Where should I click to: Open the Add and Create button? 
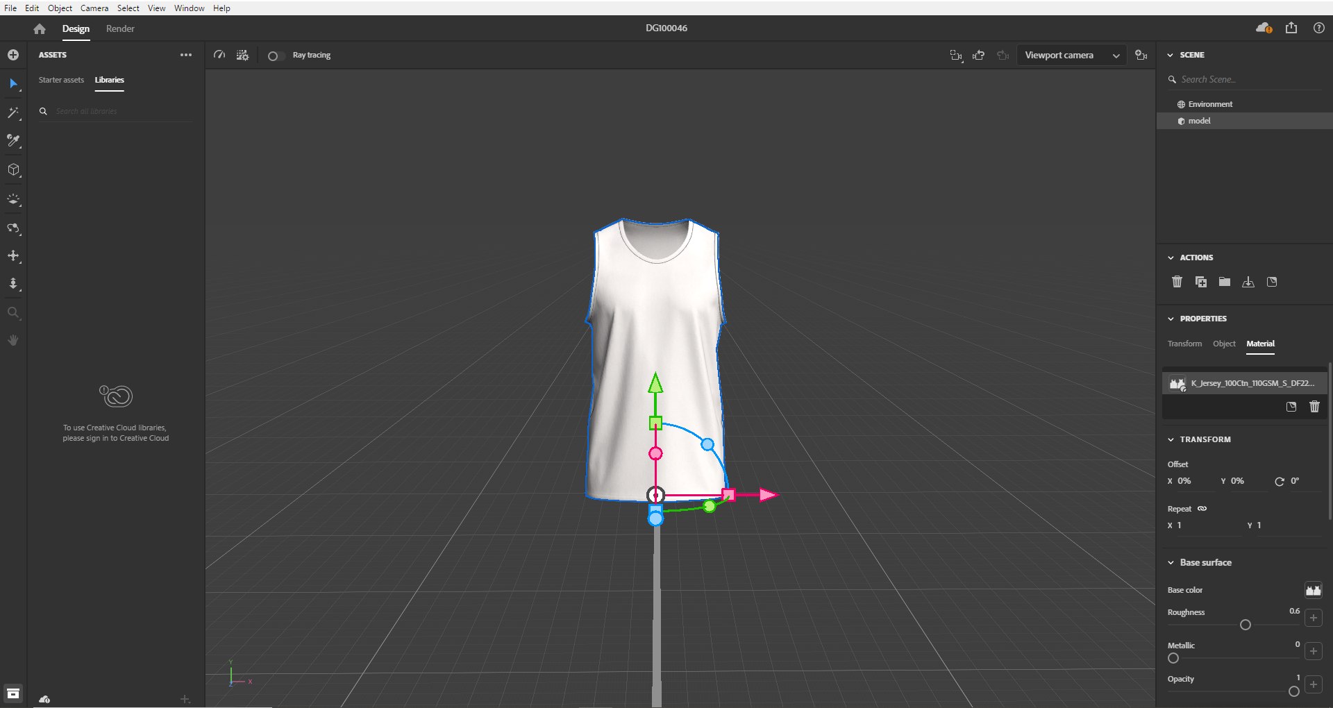13,55
